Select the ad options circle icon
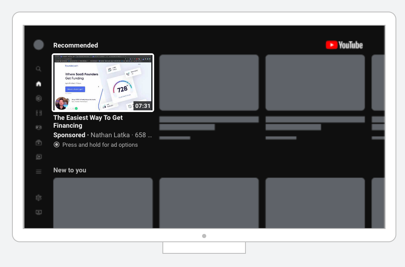This screenshot has width=405, height=267. click(56, 145)
